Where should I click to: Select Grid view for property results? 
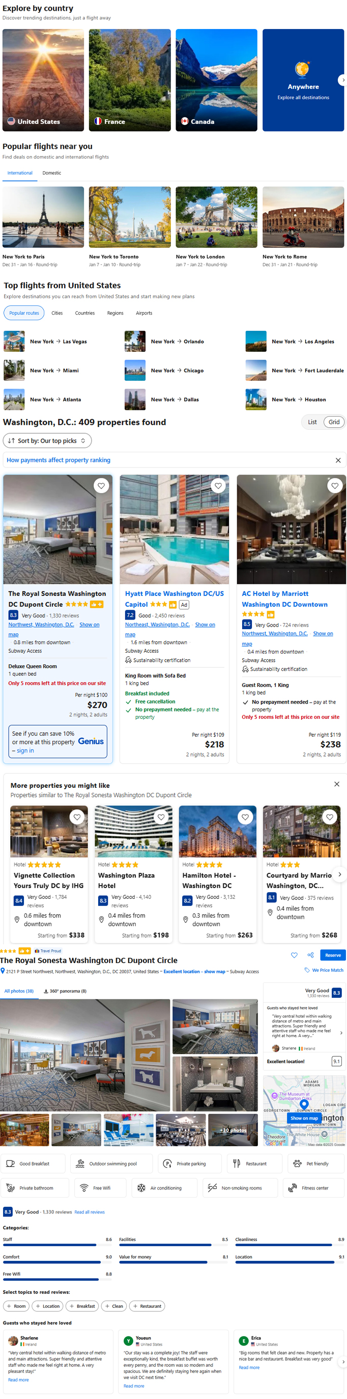[x=334, y=422]
